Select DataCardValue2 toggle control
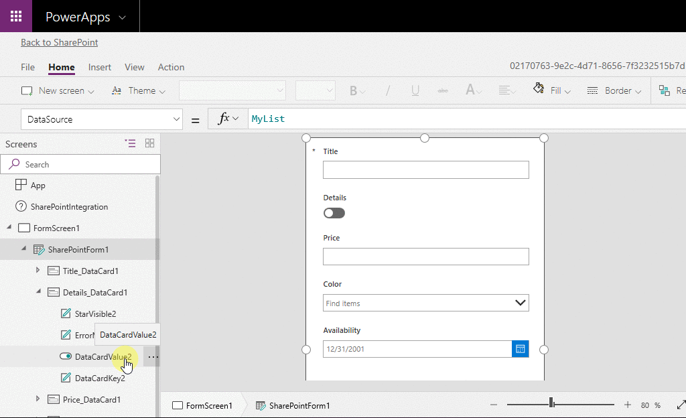686x418 pixels. tap(102, 357)
